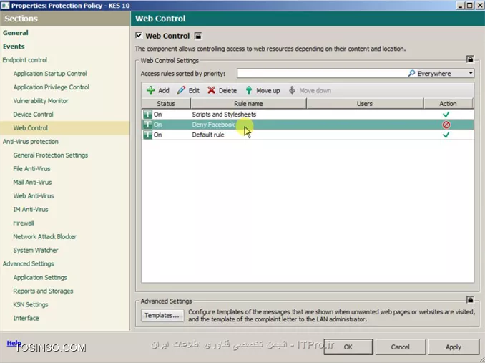Open Interface settings
The width and height of the screenshot is (485, 363).
point(26,318)
